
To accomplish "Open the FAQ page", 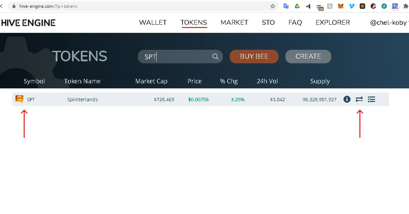I will (295, 23).
